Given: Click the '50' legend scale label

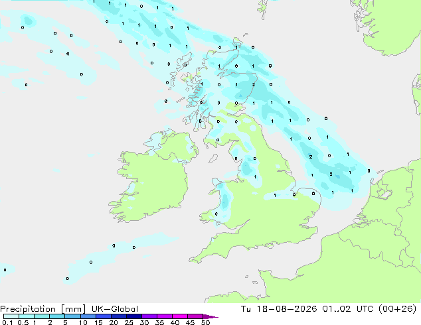Looking at the screenshot, I should point(205,322).
